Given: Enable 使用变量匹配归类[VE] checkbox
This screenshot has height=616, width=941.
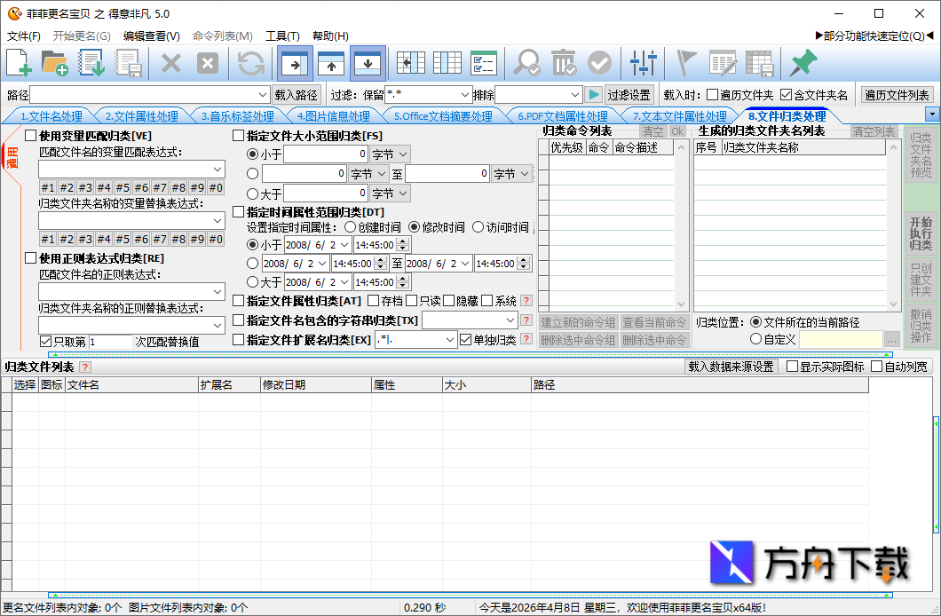Looking at the screenshot, I should [x=31, y=136].
